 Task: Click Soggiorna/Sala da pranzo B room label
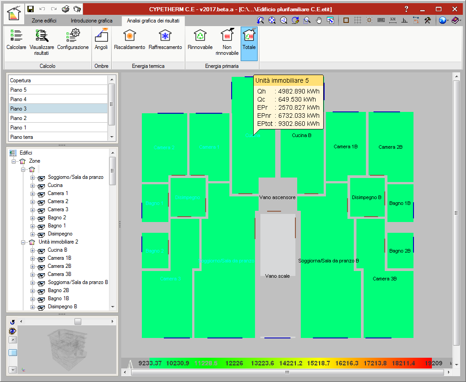pyautogui.click(x=328, y=261)
